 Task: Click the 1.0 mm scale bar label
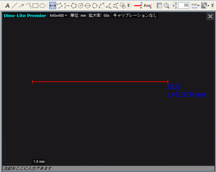[39, 162]
